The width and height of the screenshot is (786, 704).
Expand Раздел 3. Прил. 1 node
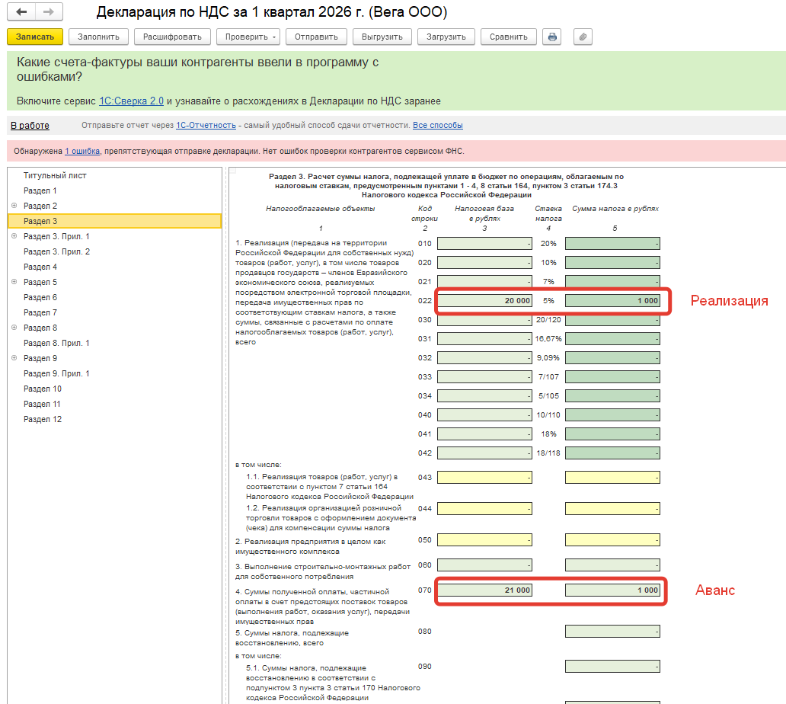[14, 236]
